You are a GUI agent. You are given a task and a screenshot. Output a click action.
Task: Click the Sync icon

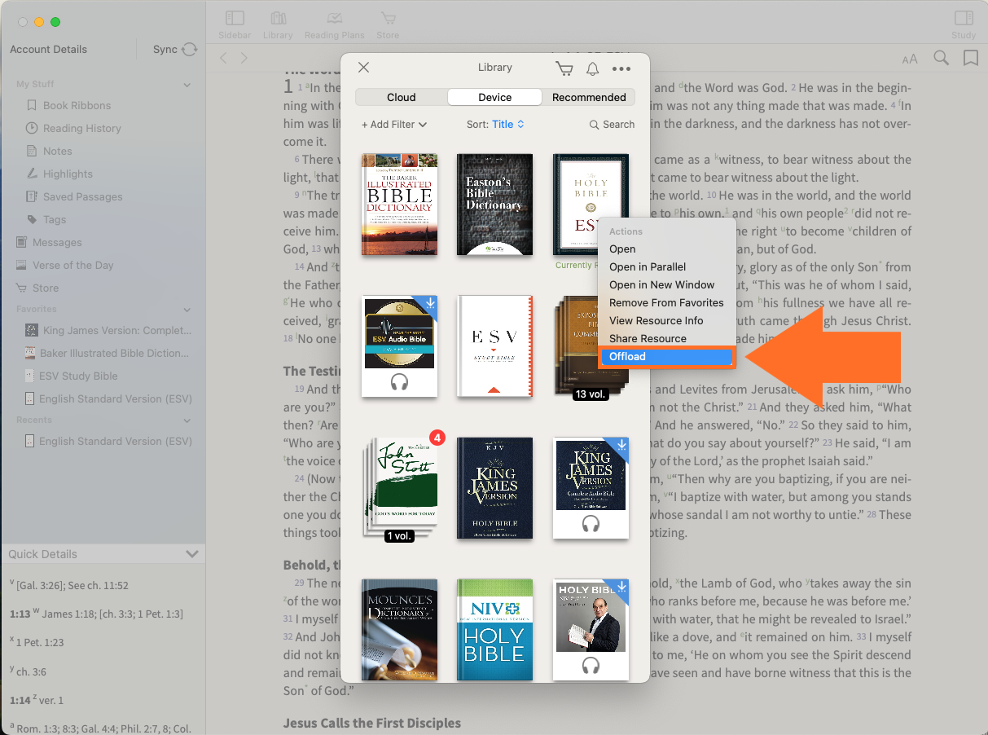190,50
